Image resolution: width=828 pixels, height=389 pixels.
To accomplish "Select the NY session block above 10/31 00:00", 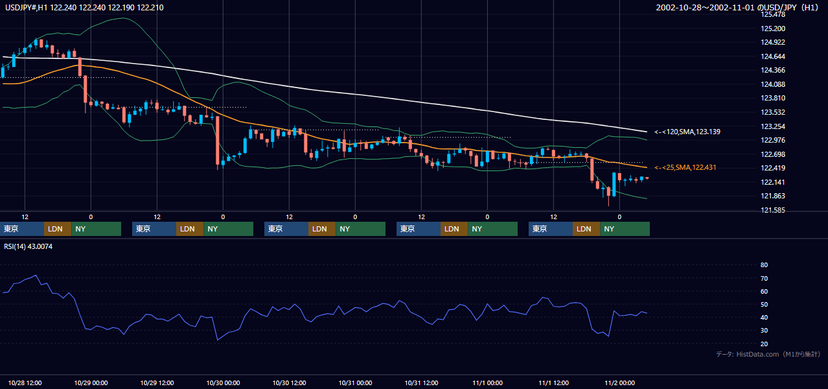I will click(x=361, y=229).
